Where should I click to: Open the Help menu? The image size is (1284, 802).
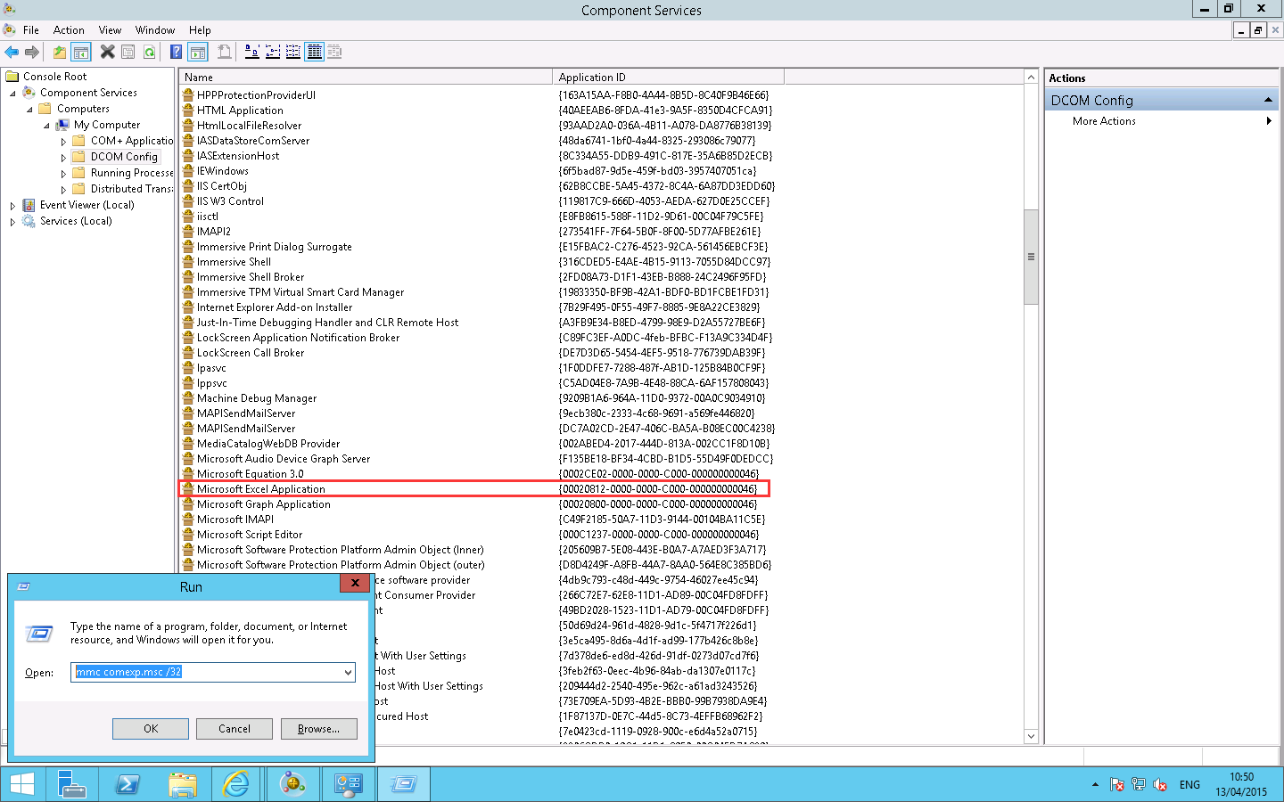[x=200, y=29]
